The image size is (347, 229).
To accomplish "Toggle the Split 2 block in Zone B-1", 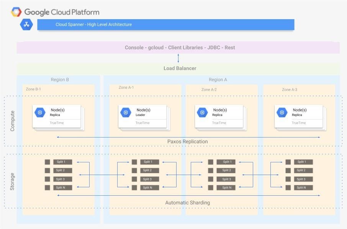I will pos(62,170).
